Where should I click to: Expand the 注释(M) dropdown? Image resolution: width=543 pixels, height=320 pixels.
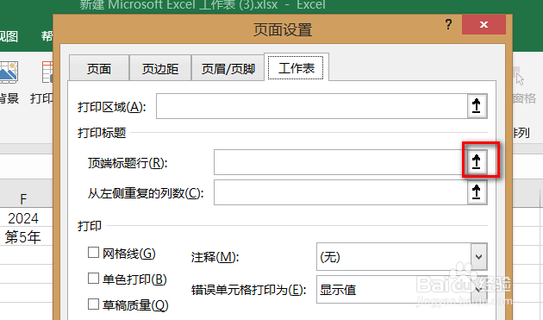click(x=478, y=257)
